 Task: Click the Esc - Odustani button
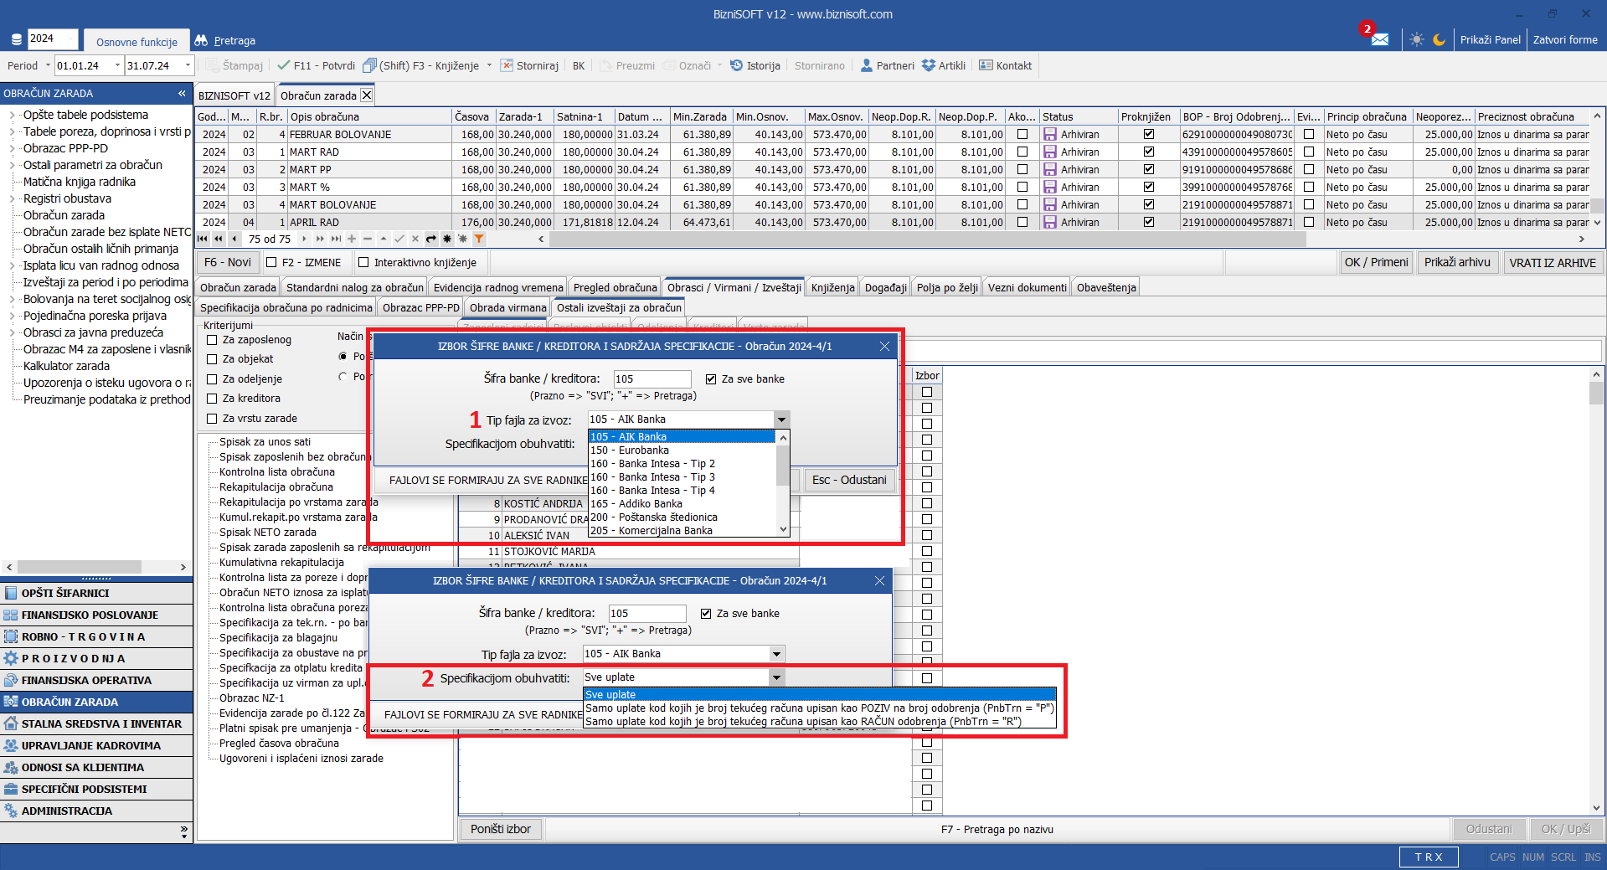(848, 480)
